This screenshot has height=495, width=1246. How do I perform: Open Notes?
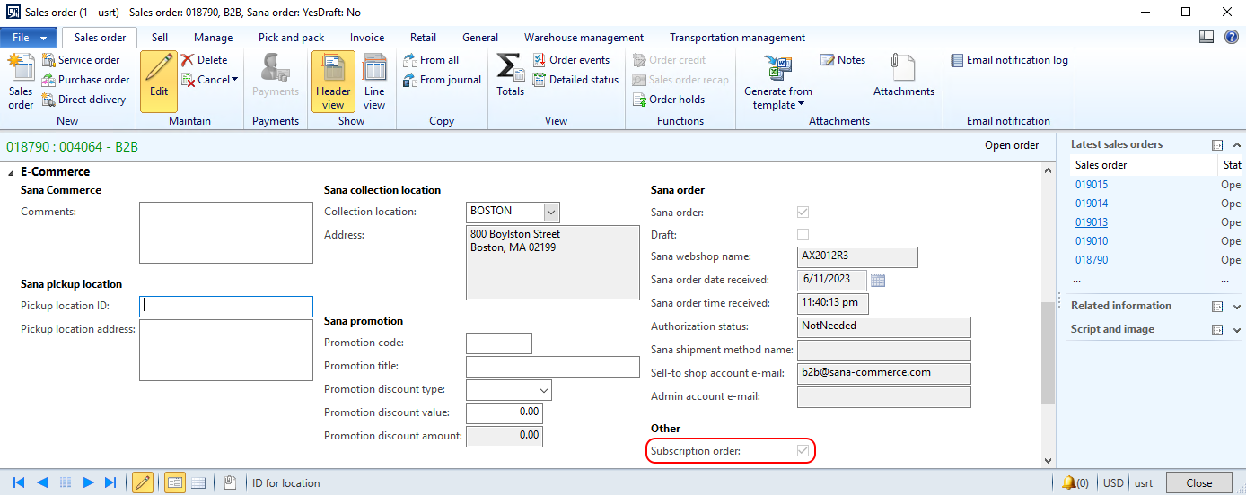843,60
